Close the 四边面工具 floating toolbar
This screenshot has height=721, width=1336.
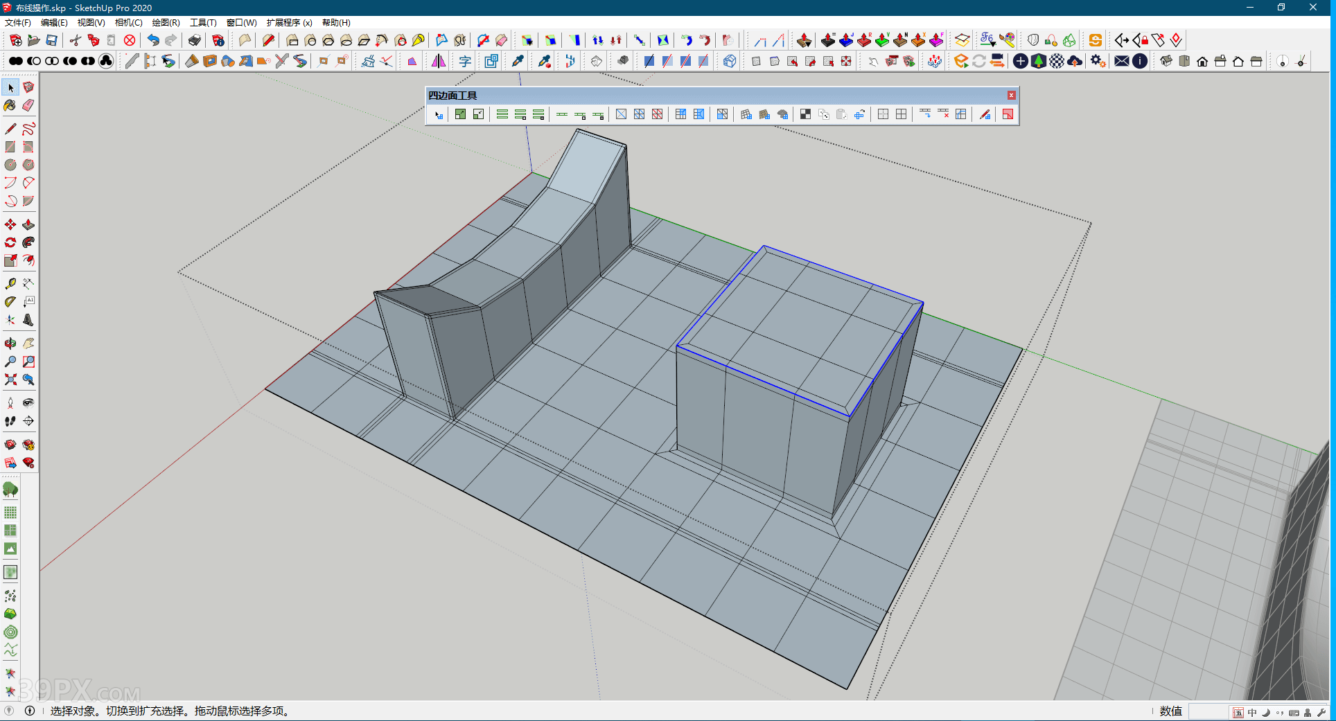[1012, 95]
